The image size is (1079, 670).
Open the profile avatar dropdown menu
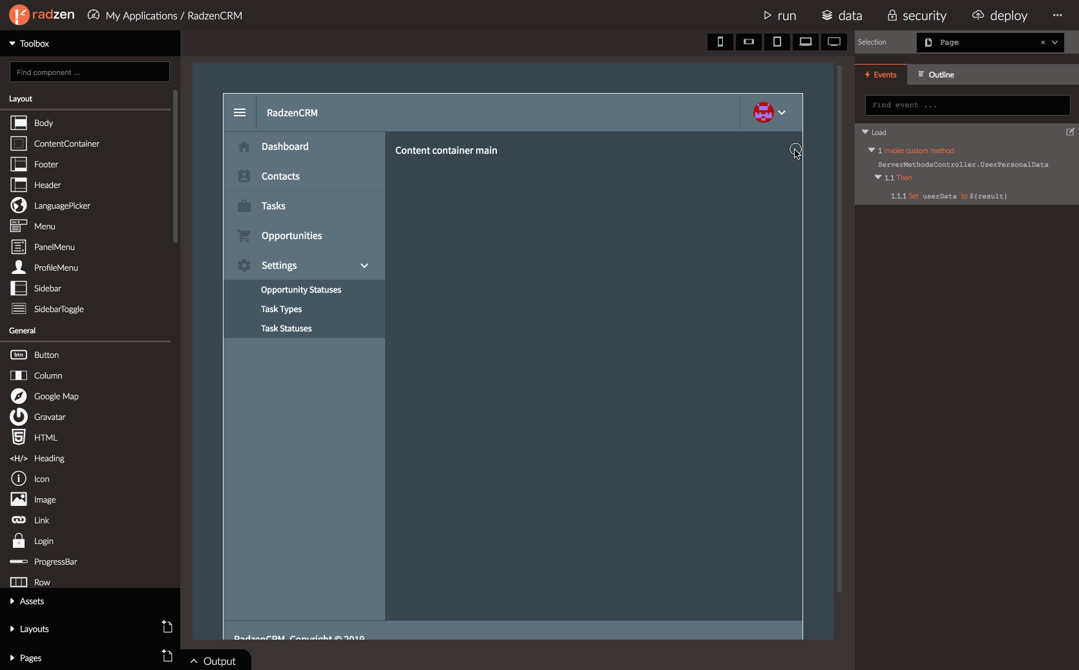coord(770,112)
